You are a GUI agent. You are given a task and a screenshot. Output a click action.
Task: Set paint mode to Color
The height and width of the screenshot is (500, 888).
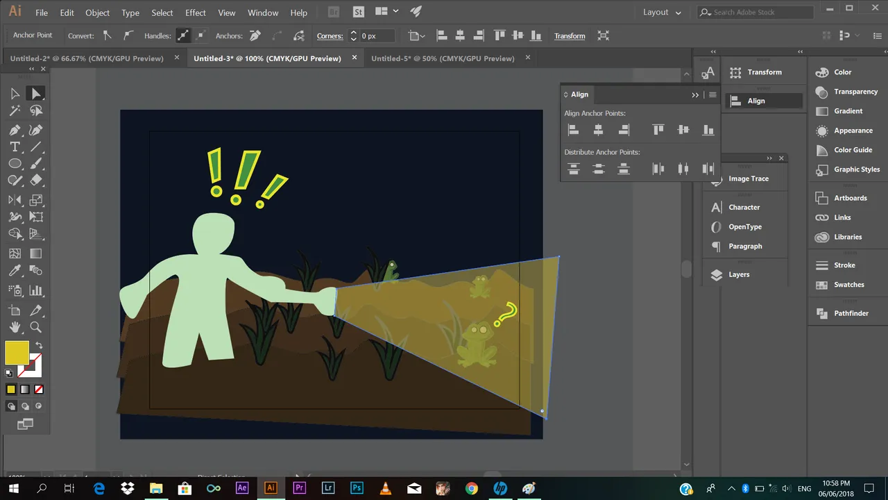[11, 390]
